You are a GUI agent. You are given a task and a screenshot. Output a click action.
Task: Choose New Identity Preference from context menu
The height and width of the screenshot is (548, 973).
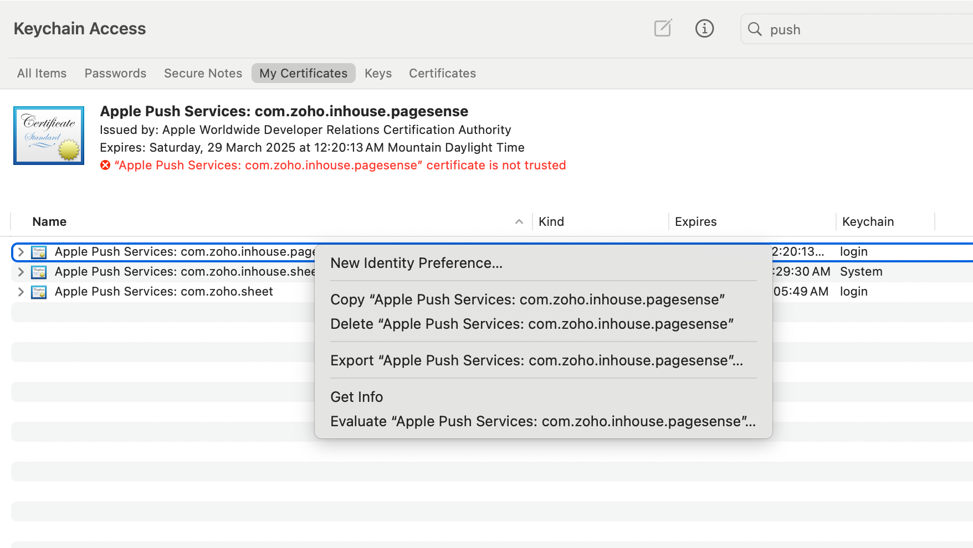416,263
